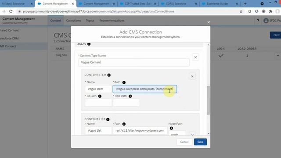Screen dimensions: 281x158
Task: Click the JSON section info icon
Action: click(89, 44)
